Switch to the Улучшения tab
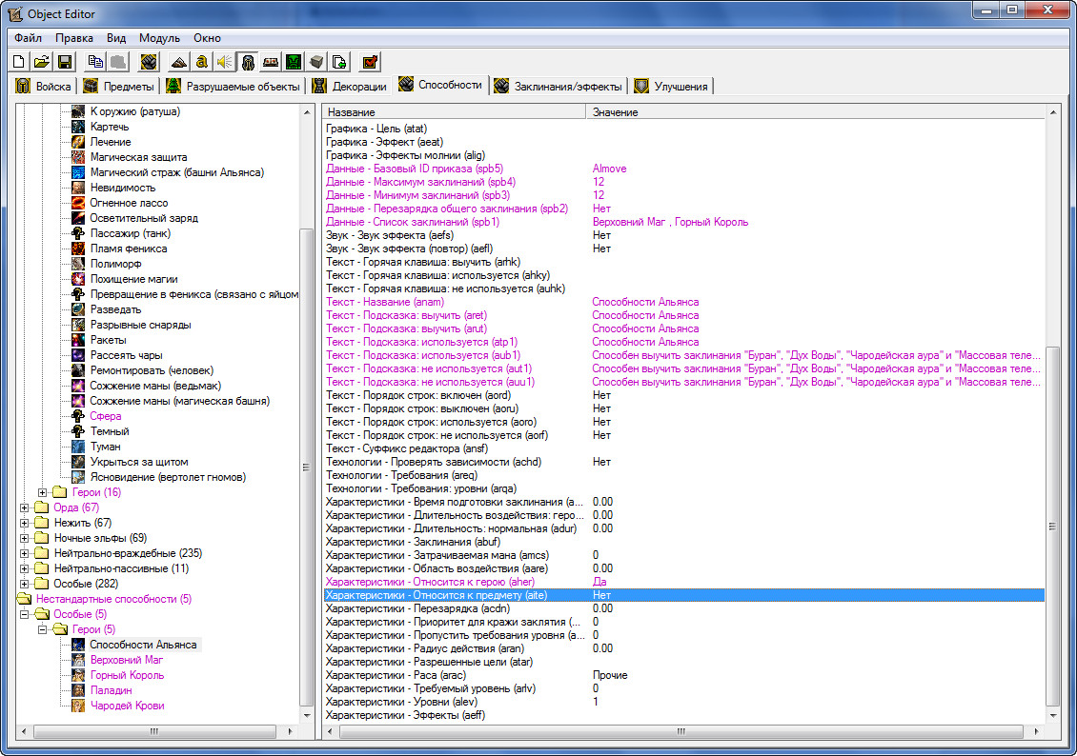Image resolution: width=1077 pixels, height=756 pixels. 672,87
